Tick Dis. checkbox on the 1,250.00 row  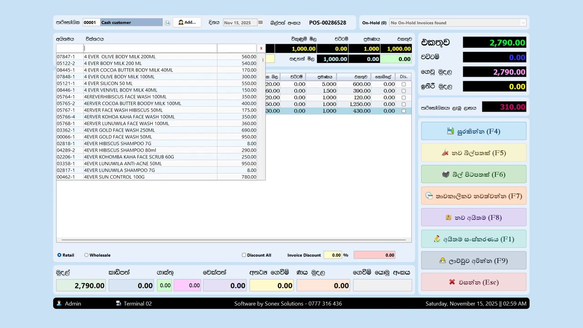point(404,104)
